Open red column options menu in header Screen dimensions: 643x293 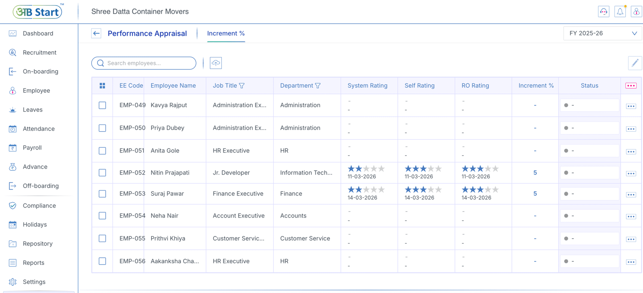631,85
